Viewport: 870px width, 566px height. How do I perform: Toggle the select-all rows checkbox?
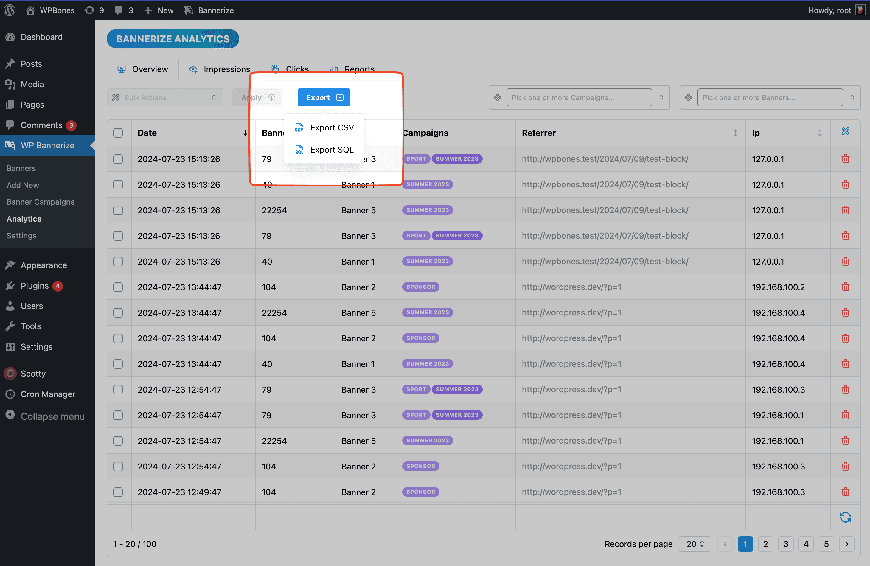pos(118,133)
